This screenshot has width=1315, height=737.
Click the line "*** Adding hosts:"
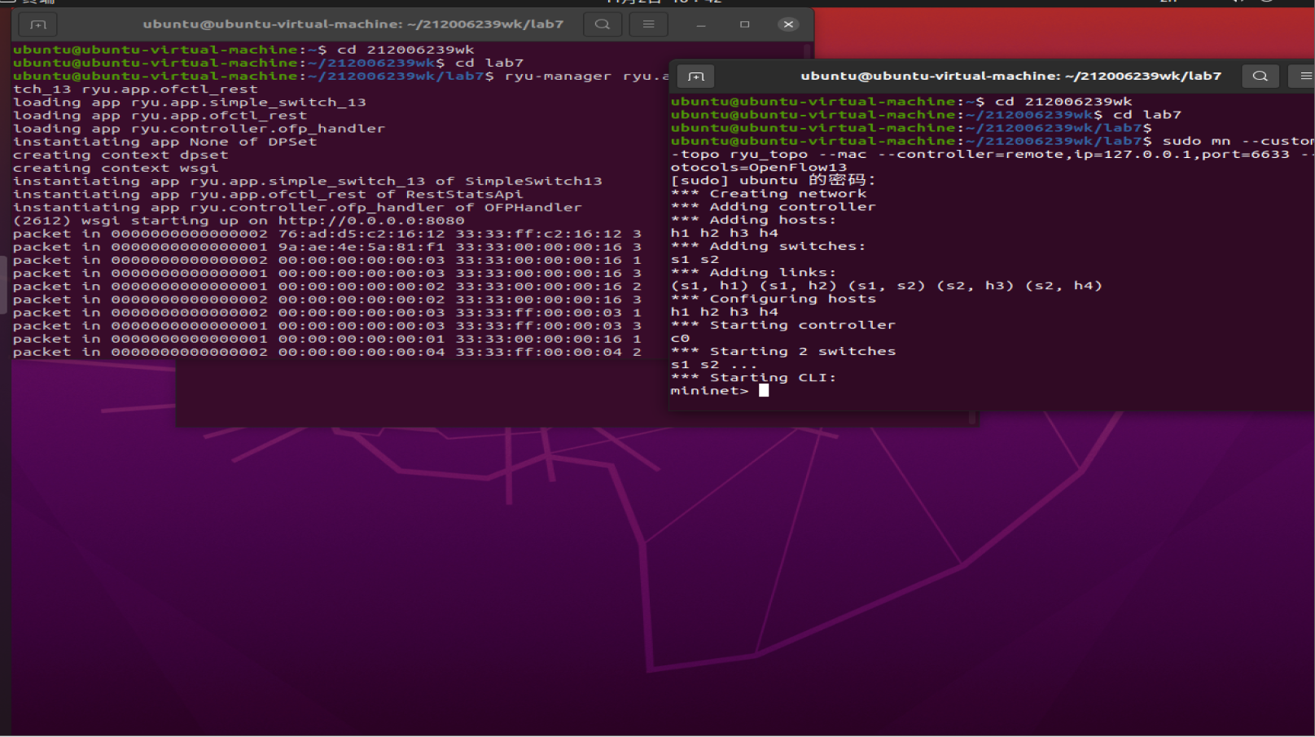click(754, 220)
